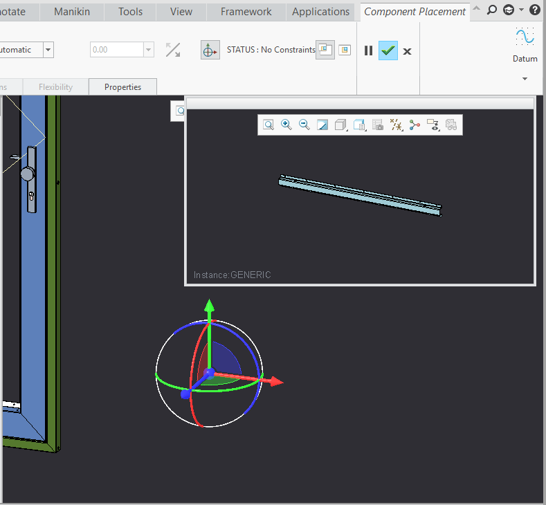Accept placement with the green checkmark
The height and width of the screenshot is (505, 546).
click(x=388, y=50)
